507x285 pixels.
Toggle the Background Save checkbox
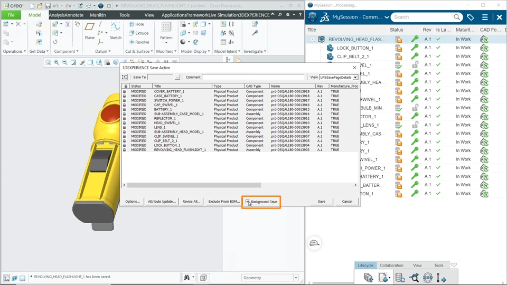click(248, 202)
